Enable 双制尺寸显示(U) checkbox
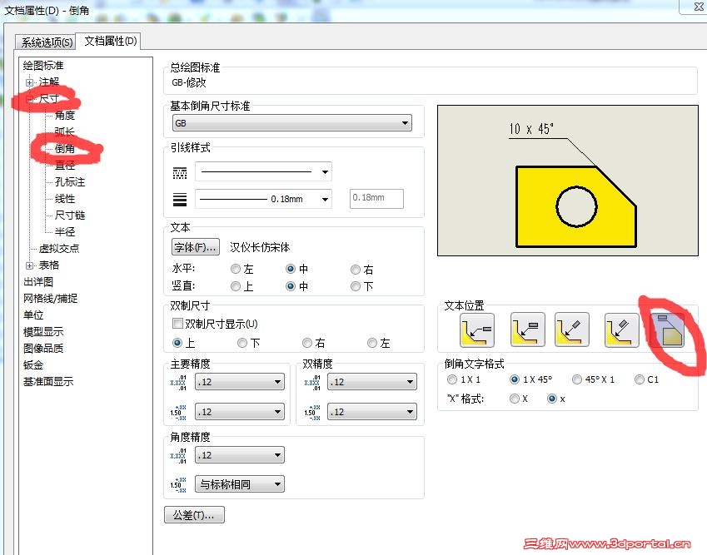The image size is (707, 555). 177,324
